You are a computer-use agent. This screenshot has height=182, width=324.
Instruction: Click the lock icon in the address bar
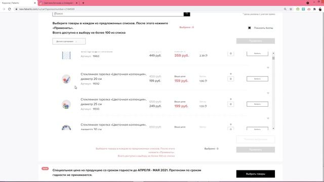[x=16, y=9]
